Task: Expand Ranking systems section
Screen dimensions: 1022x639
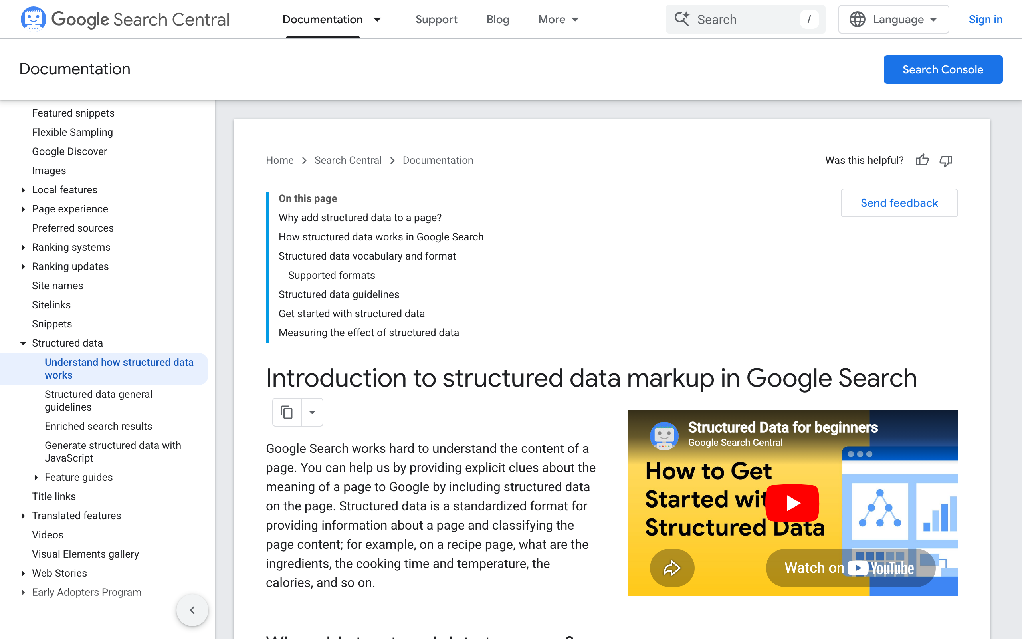Action: tap(23, 247)
